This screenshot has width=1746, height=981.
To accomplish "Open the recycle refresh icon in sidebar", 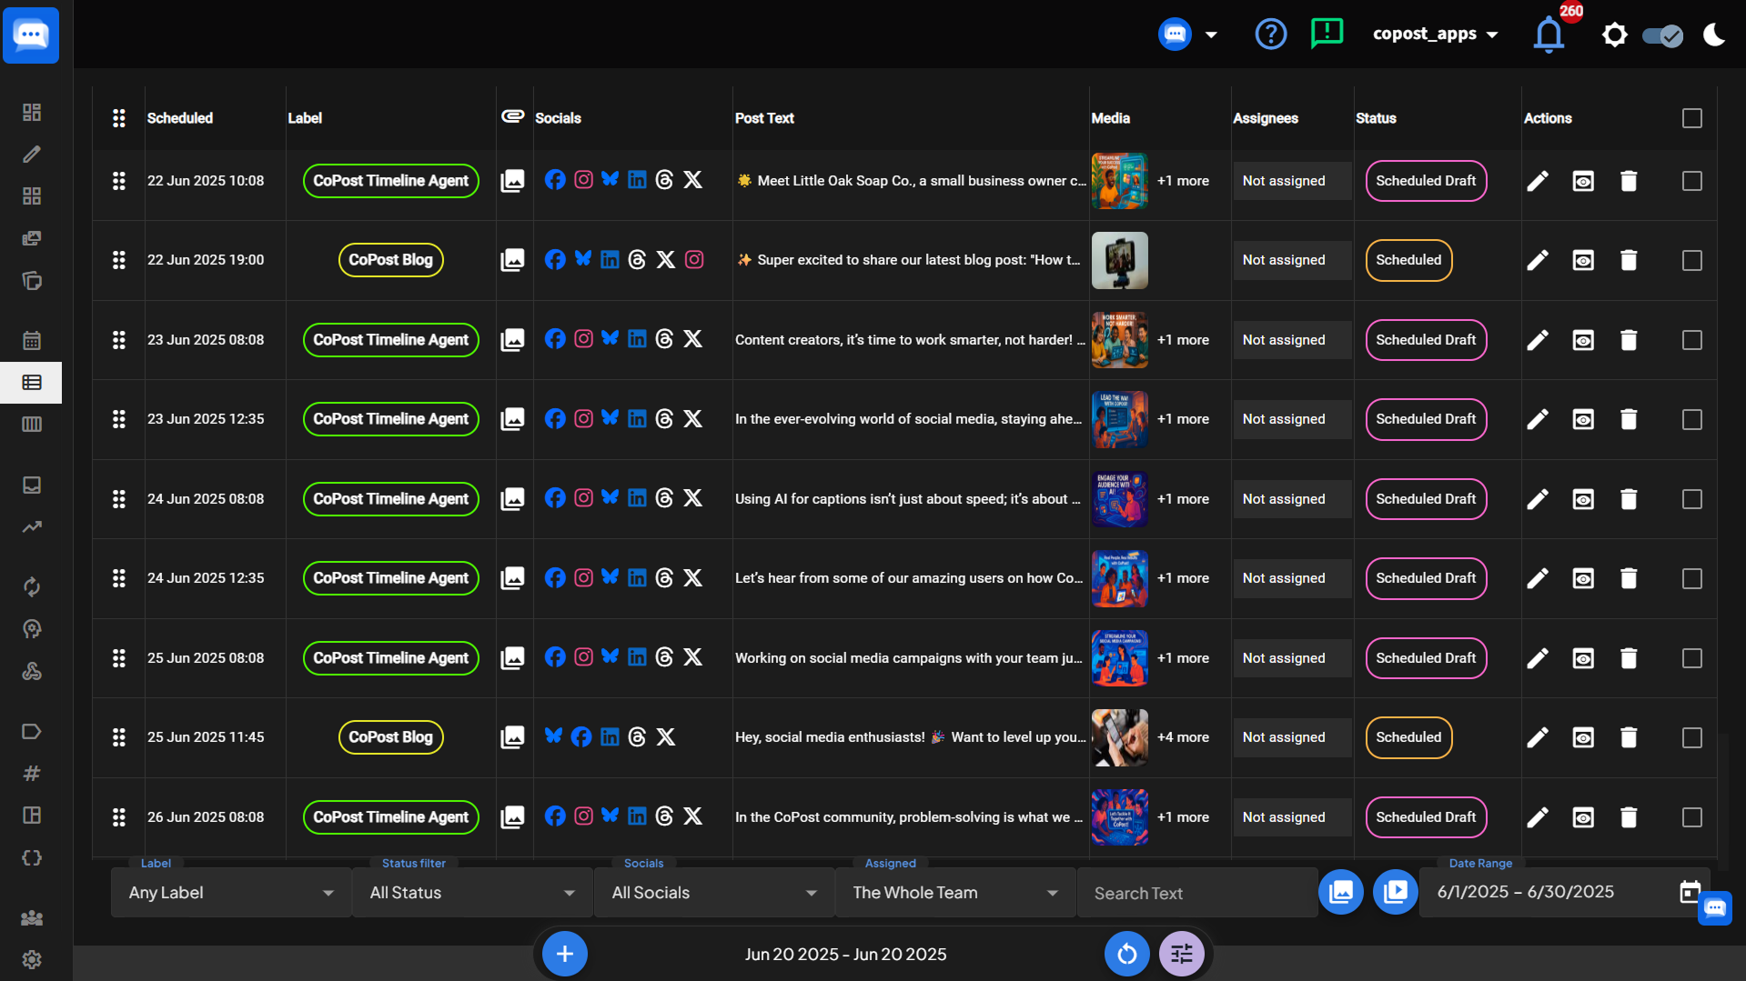I will [32, 587].
